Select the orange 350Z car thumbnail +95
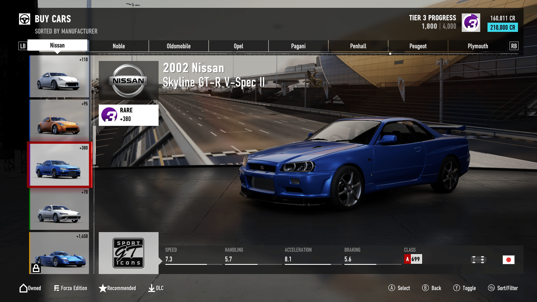Image resolution: width=537 pixels, height=302 pixels. [59, 121]
